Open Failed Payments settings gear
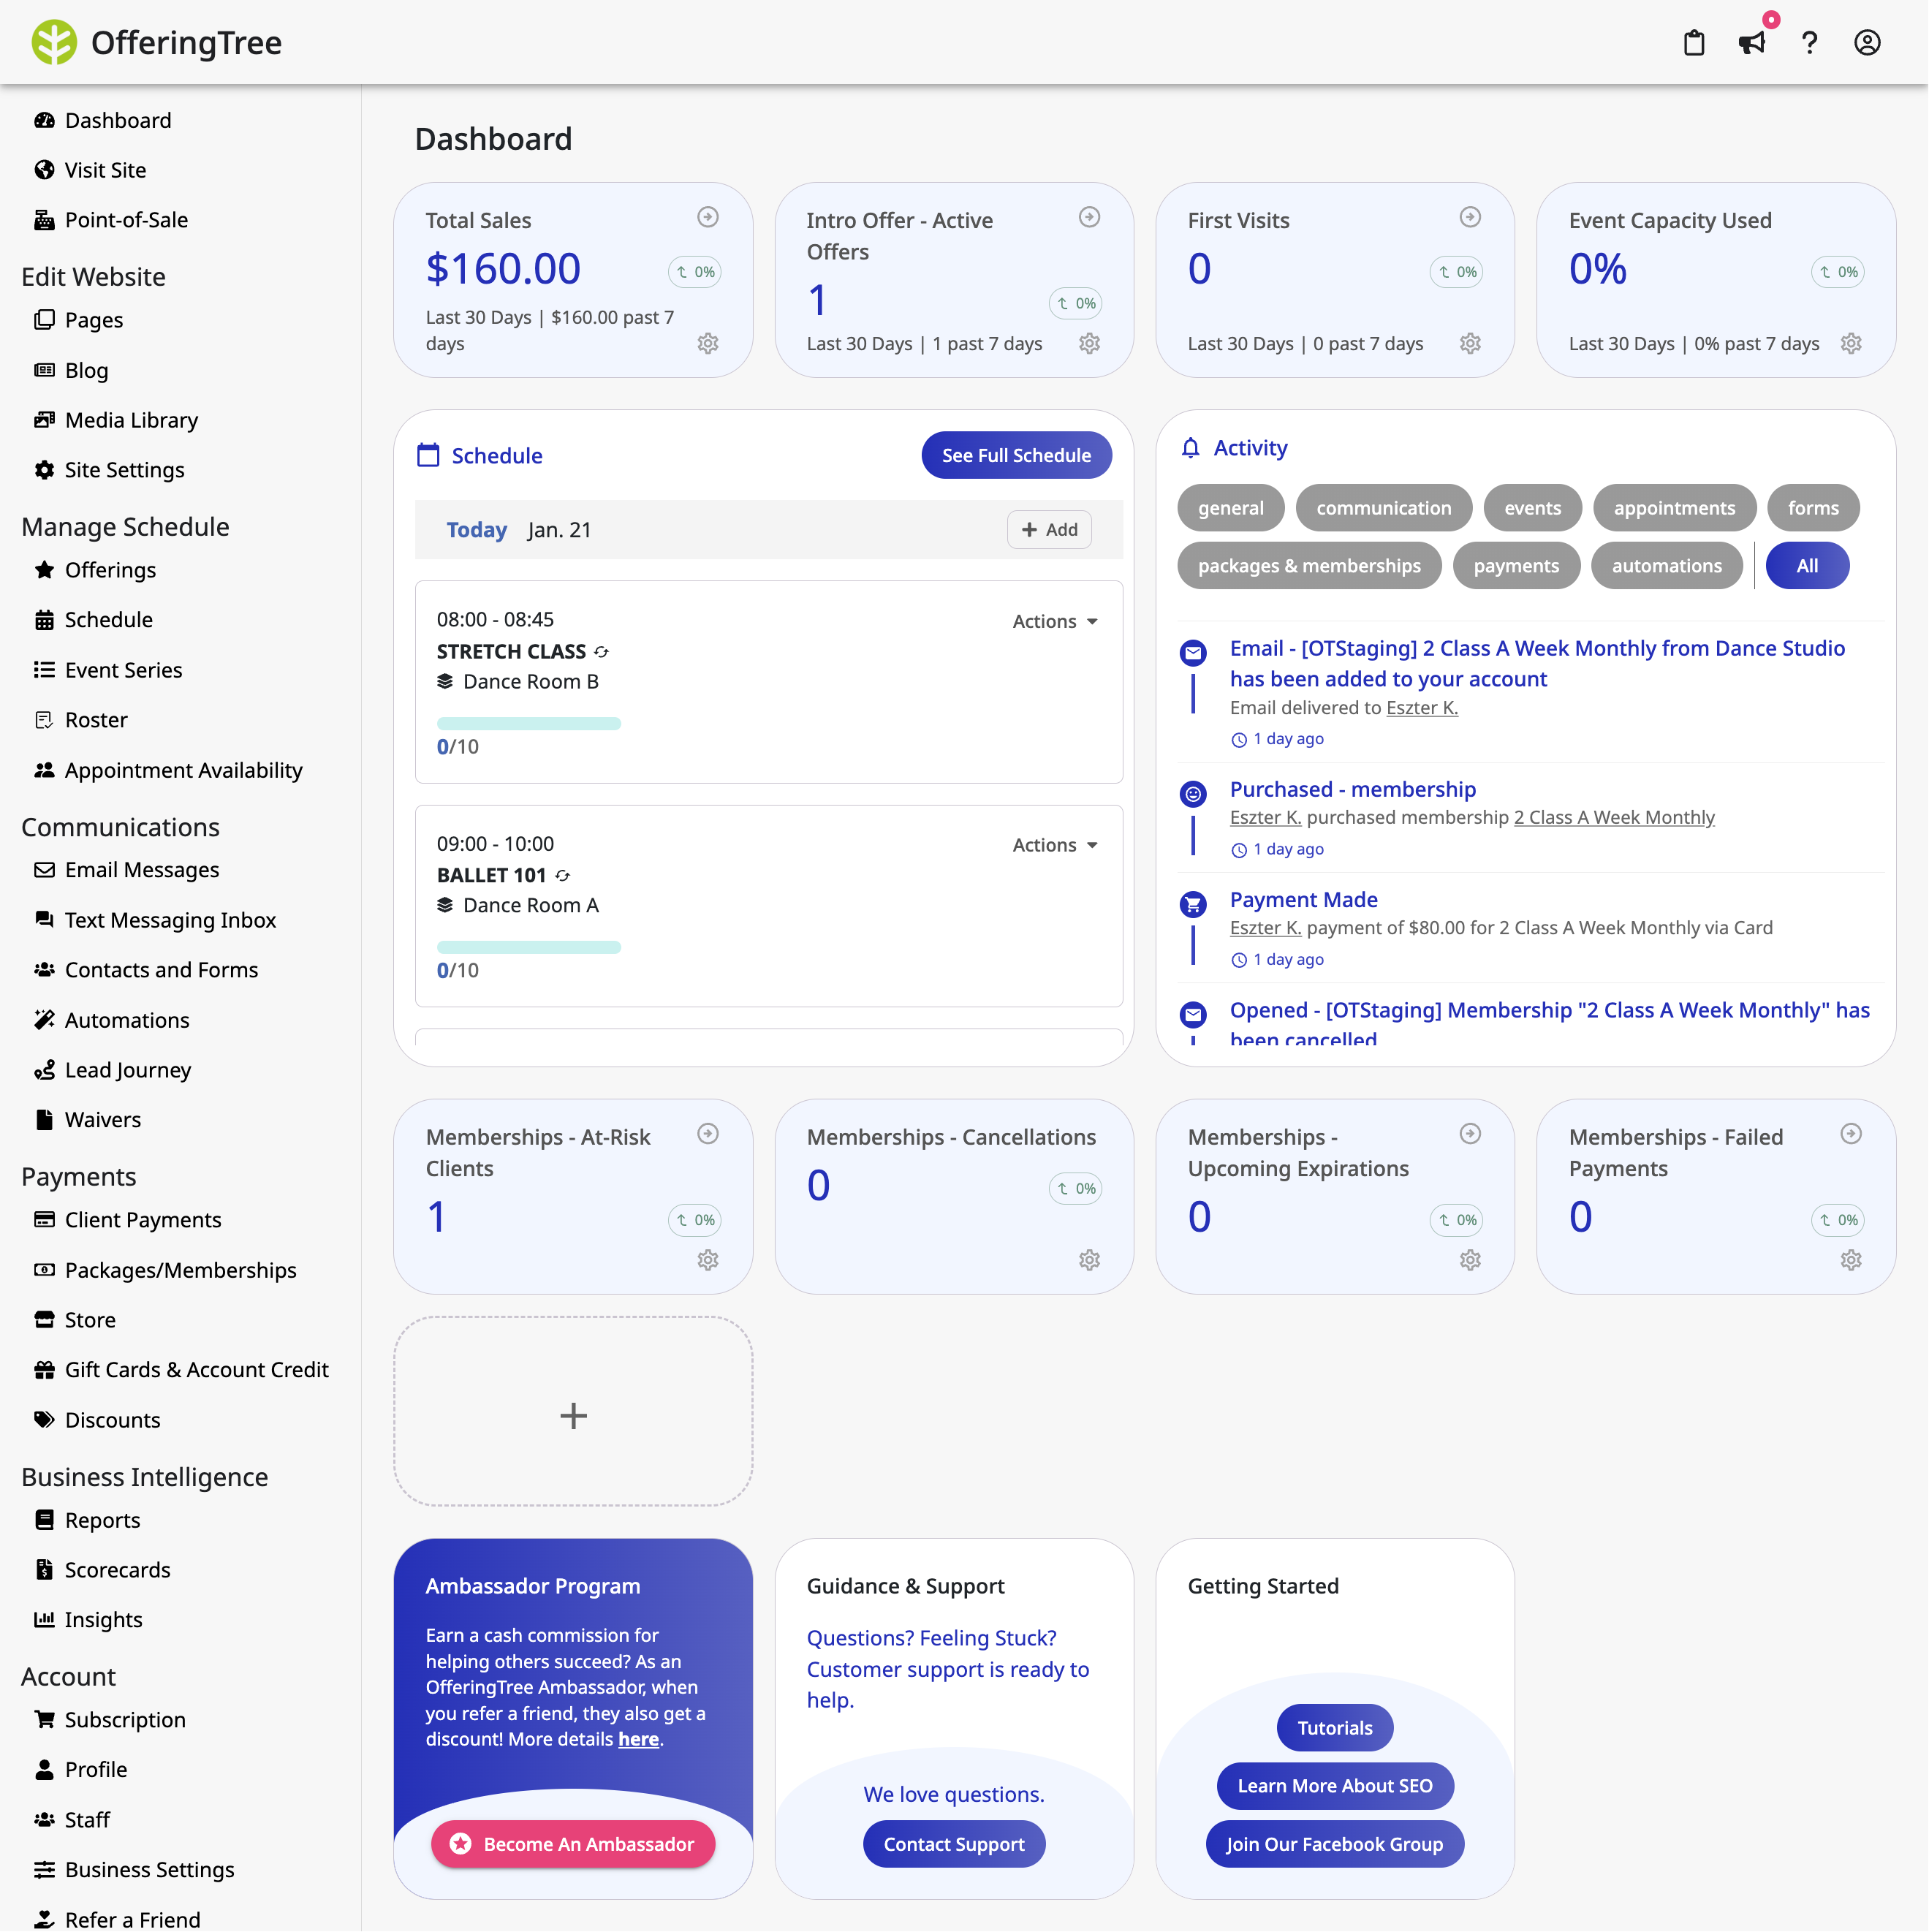 click(1851, 1260)
